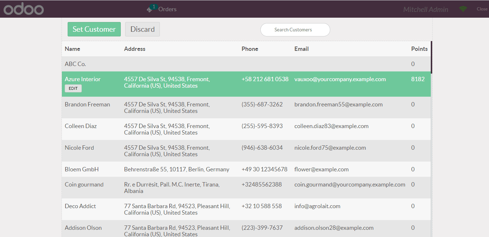Click the green wifi connection status icon
Image resolution: width=489 pixels, height=237 pixels.
tap(463, 9)
